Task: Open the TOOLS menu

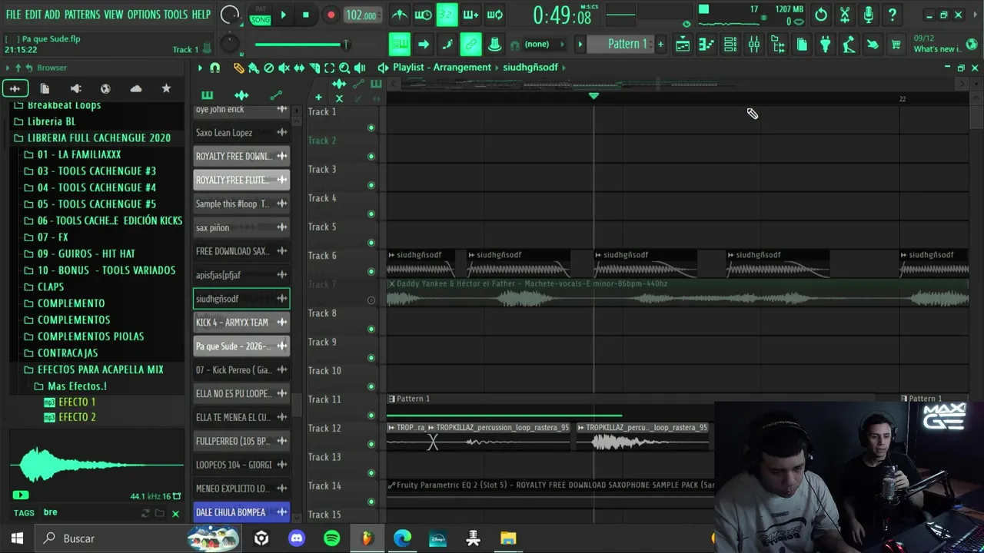Action: [175, 15]
